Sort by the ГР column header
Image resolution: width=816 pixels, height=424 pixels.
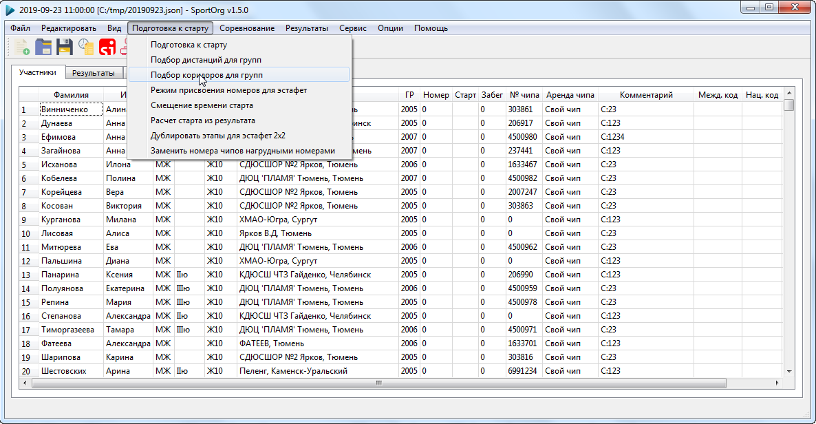tap(409, 95)
